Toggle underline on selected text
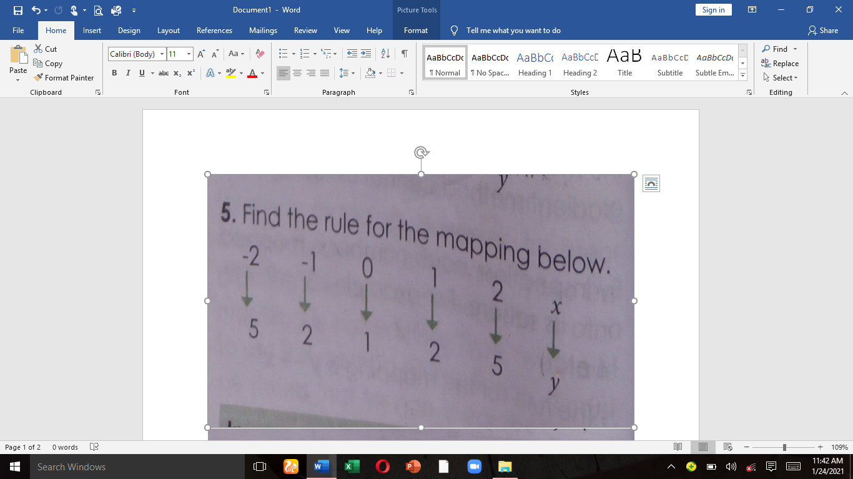Screen dimensions: 853x479 pyautogui.click(x=141, y=73)
